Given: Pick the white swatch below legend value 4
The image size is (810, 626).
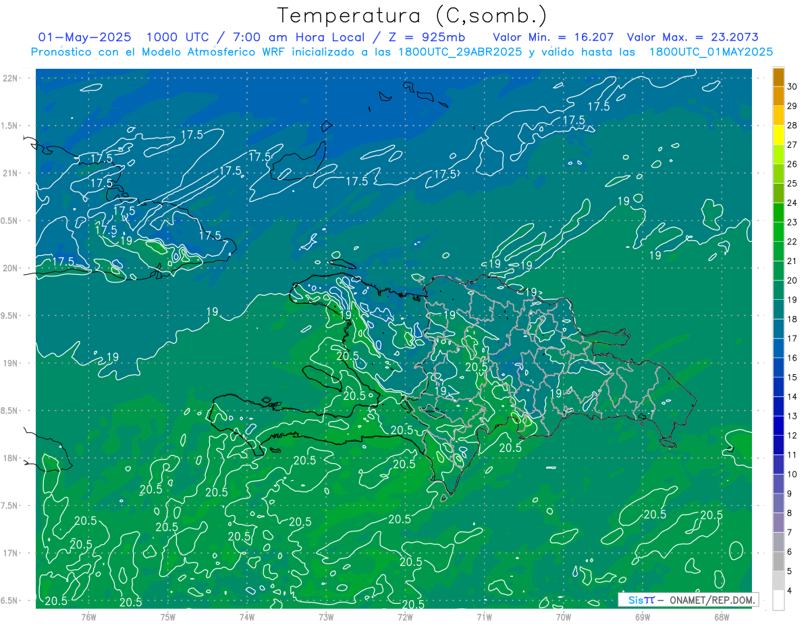Looking at the screenshot, I should click(778, 600).
